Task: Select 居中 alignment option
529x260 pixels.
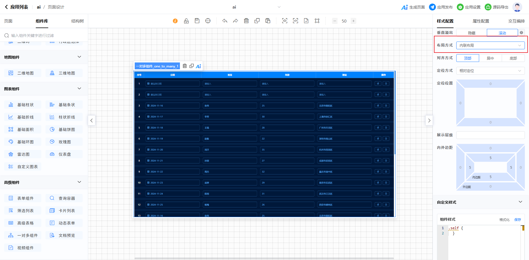Action: click(x=490, y=58)
